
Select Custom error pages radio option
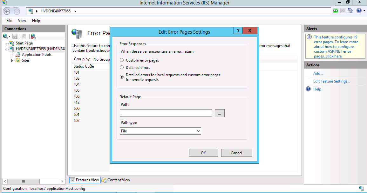(122, 60)
